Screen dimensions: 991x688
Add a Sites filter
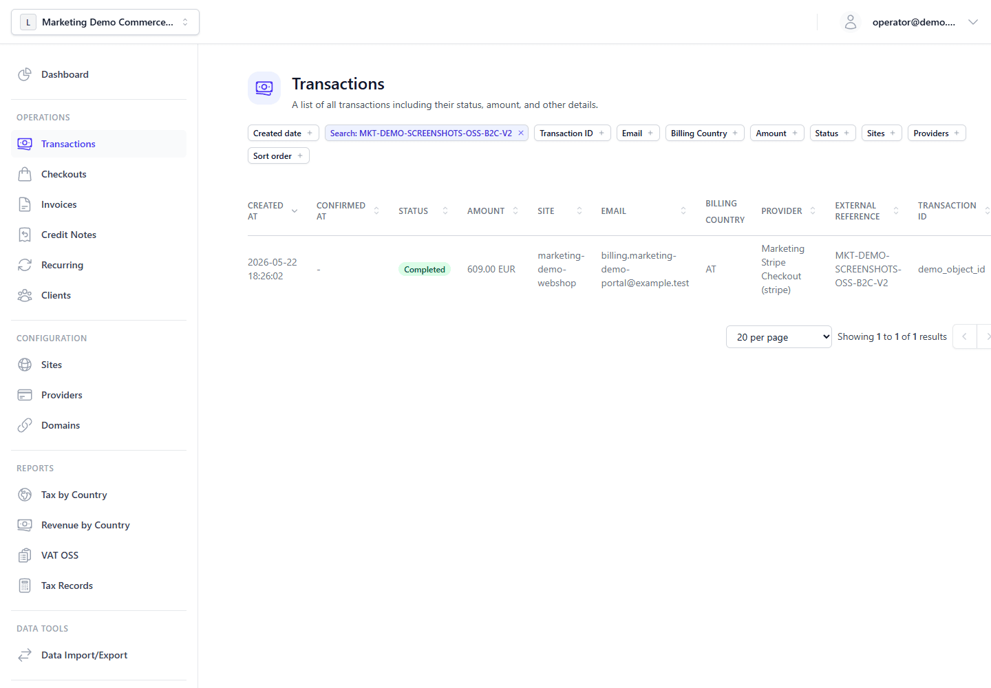[882, 133]
